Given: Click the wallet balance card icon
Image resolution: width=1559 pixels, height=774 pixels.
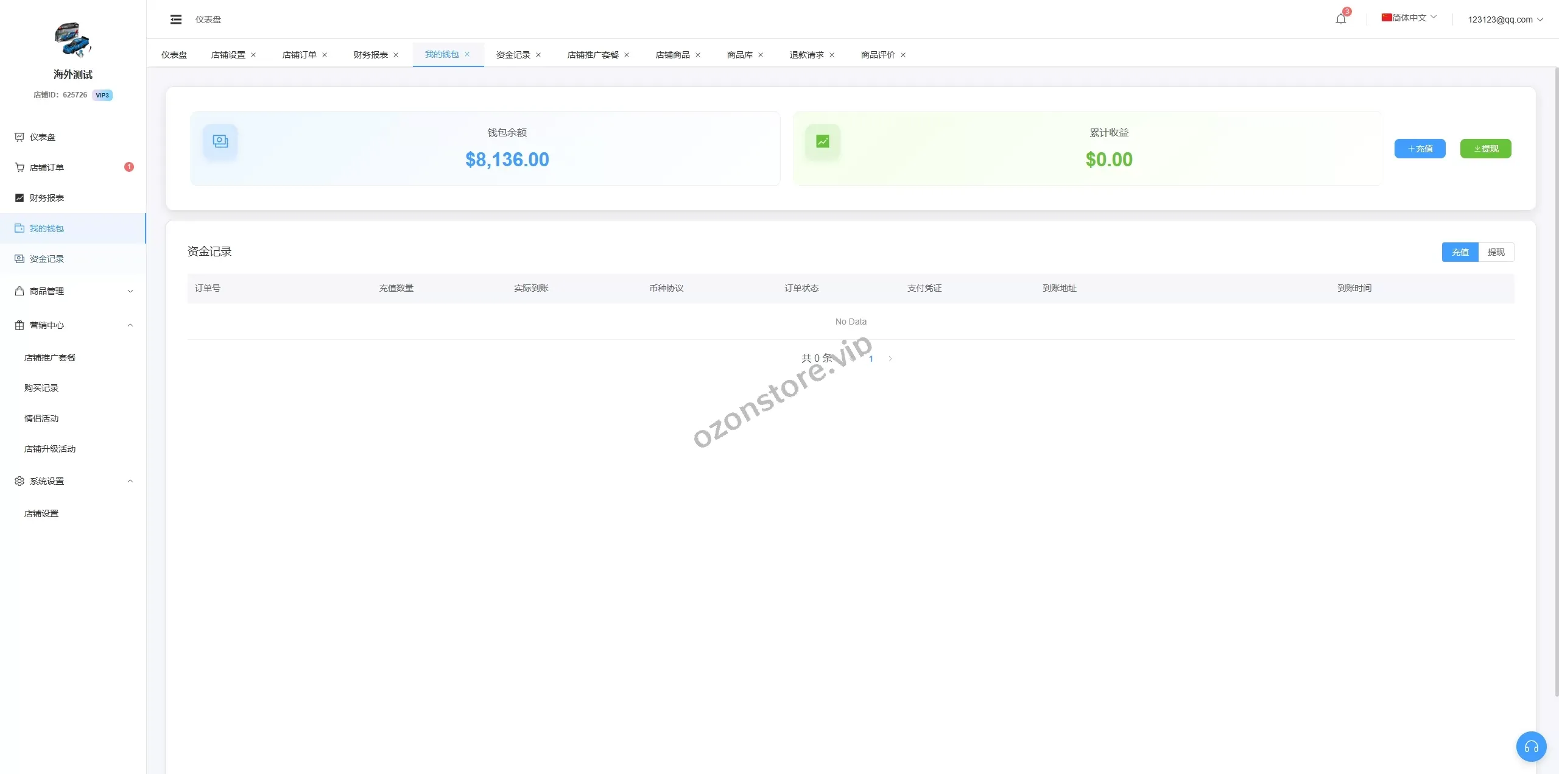Looking at the screenshot, I should [220, 141].
